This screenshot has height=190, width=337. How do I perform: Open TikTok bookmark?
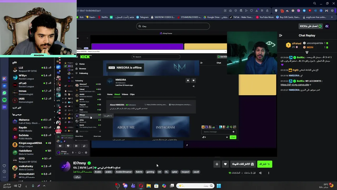tap(241, 17)
